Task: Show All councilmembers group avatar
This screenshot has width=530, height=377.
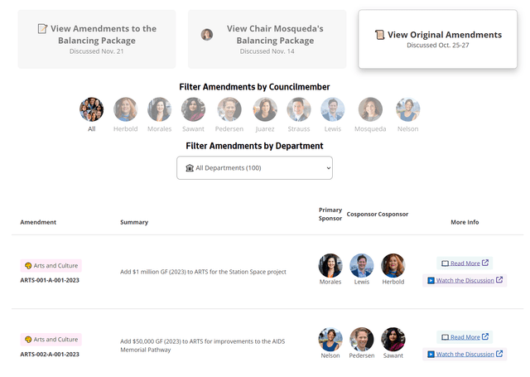Action: (92, 109)
